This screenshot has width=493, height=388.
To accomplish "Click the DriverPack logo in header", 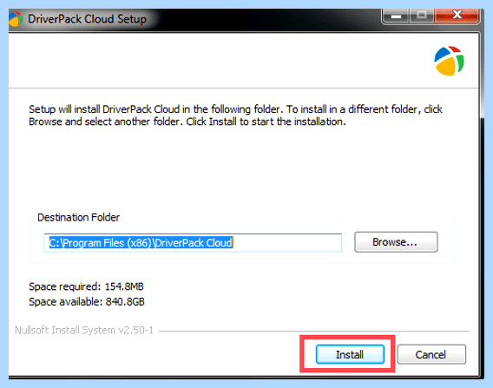I will click(449, 61).
